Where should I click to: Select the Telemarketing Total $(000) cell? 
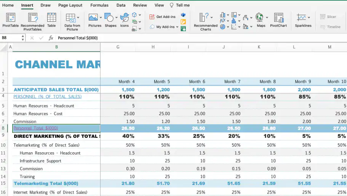(56, 183)
